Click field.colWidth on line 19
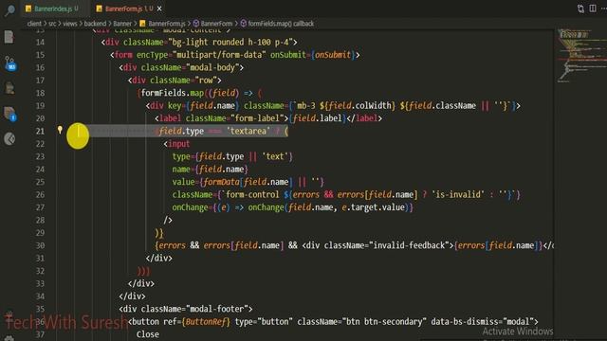This screenshot has height=341, width=607. click(x=360, y=105)
